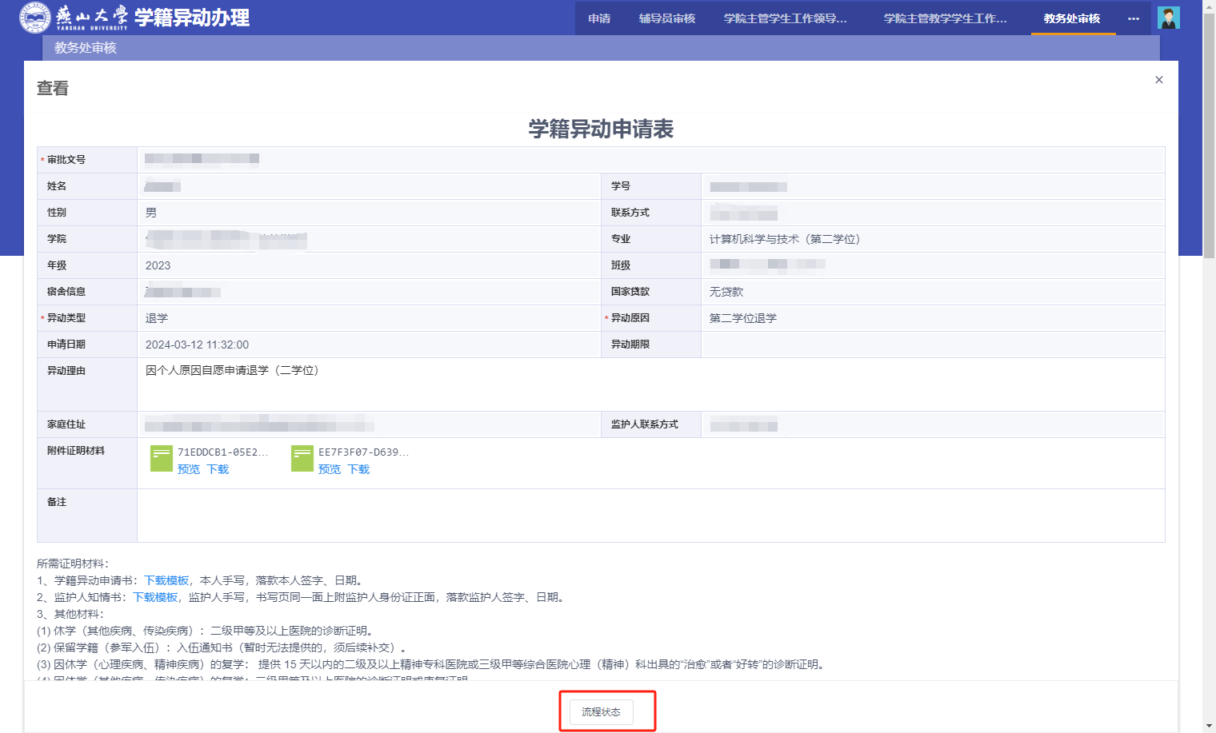The height and width of the screenshot is (733, 1216).
Task: Click the 流程状态 button
Action: 601,711
